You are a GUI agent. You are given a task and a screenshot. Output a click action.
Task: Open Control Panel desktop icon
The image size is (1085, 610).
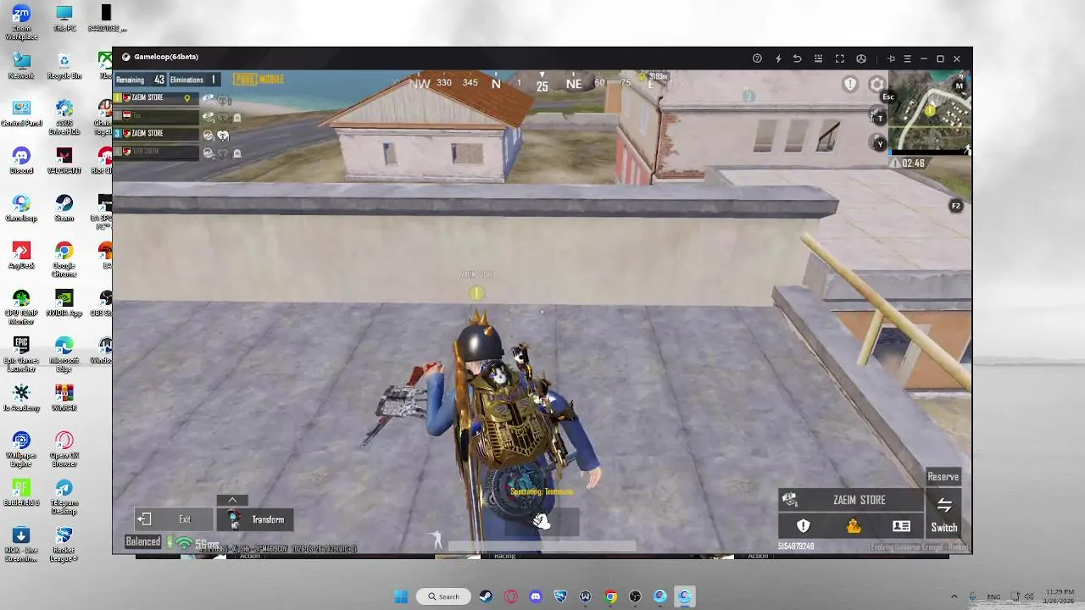point(21,114)
